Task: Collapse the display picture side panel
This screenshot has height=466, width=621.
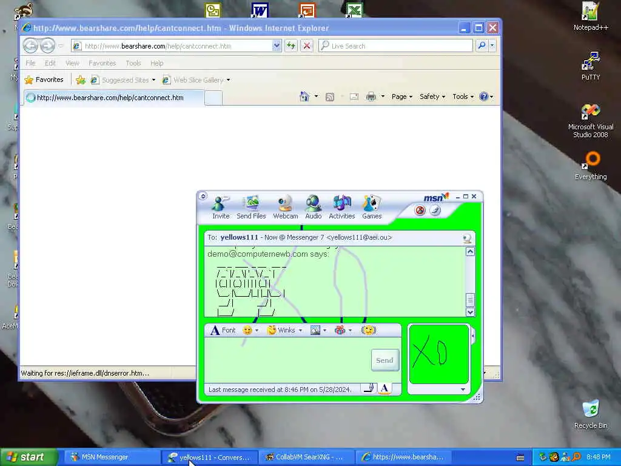Action: 473,336
